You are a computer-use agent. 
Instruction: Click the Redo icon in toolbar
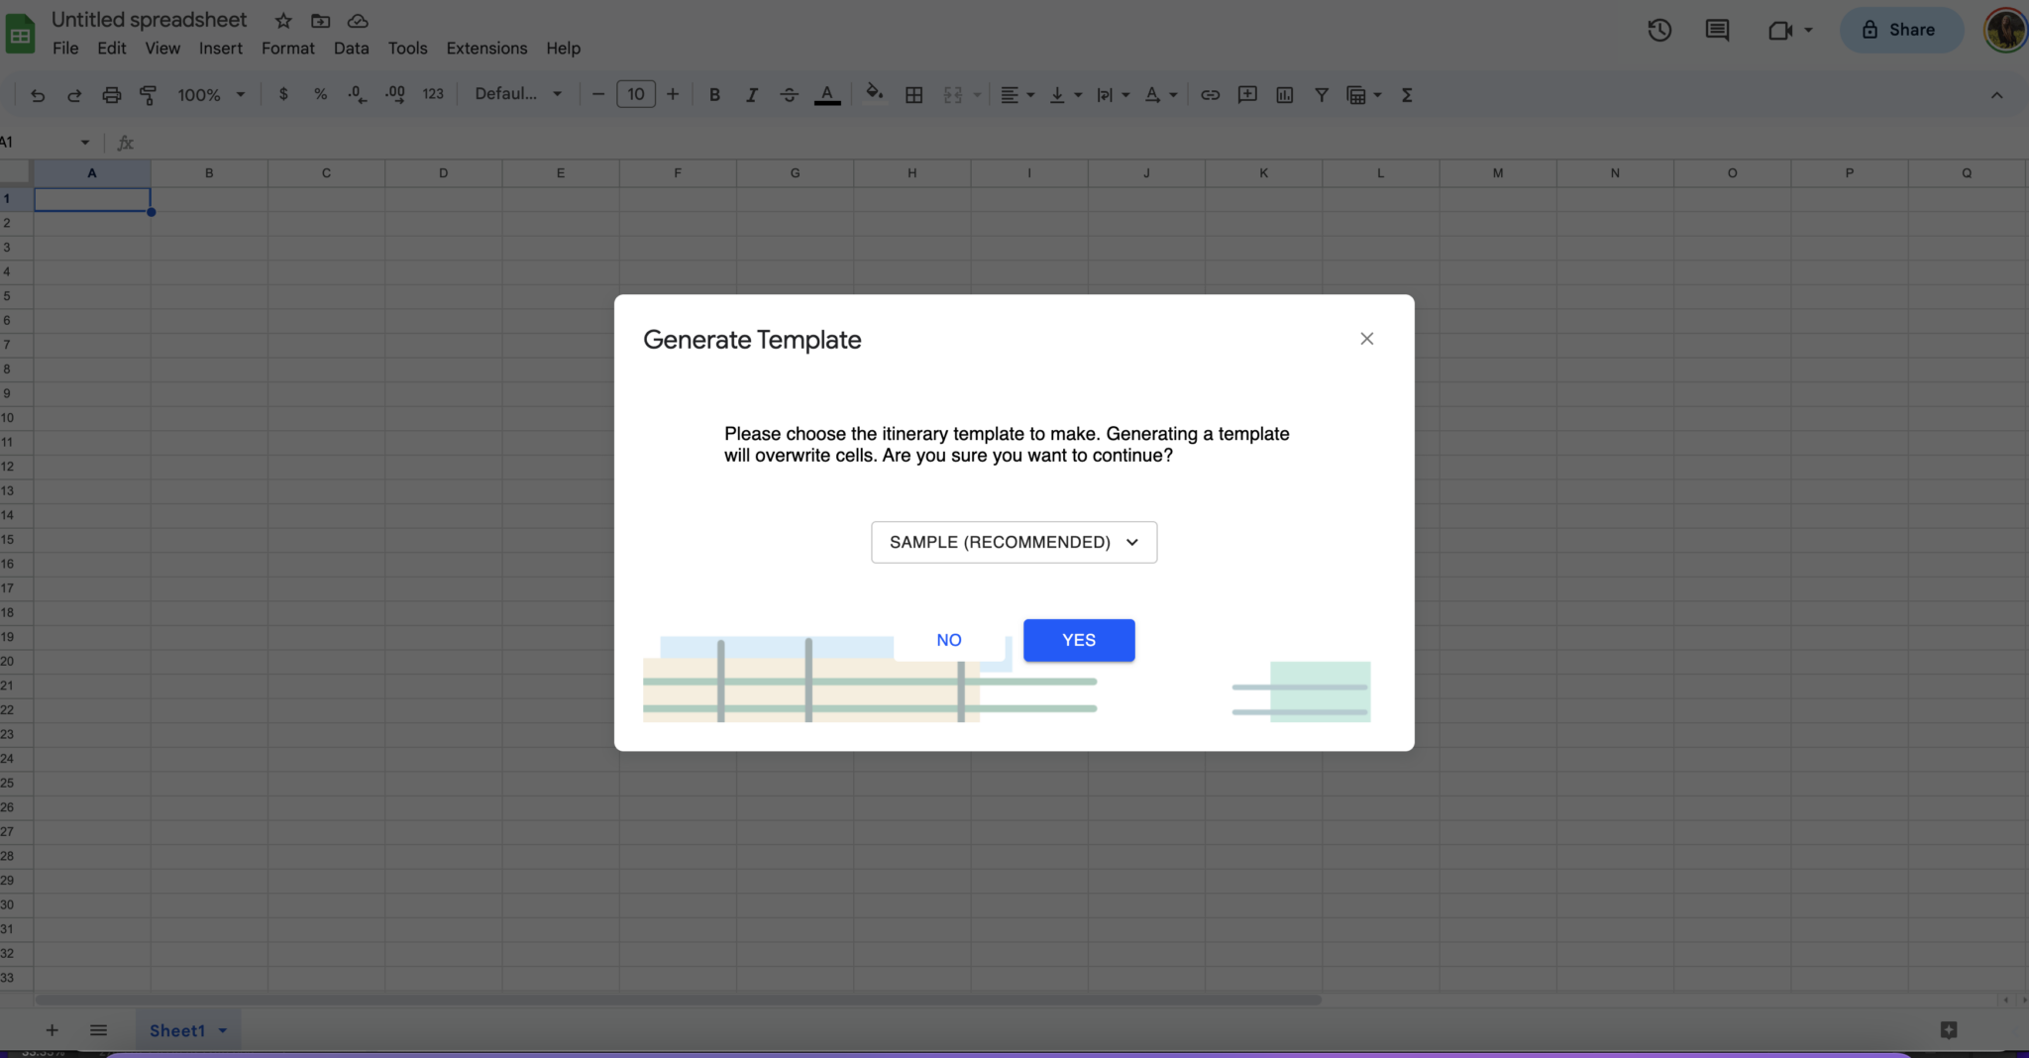74,95
